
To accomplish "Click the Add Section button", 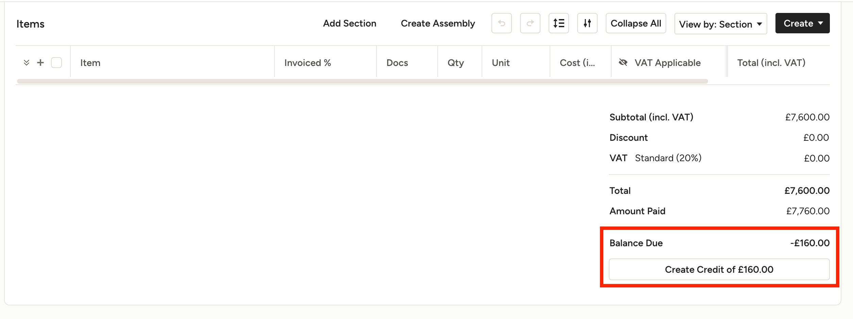I will coord(350,23).
